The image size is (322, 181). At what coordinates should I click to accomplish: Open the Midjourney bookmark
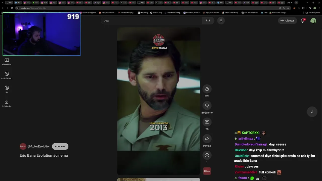coord(143,13)
